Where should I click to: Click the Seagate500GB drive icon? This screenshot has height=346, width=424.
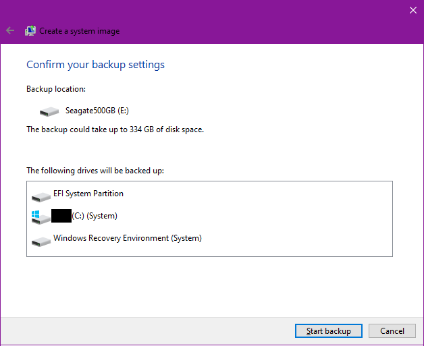click(x=49, y=111)
